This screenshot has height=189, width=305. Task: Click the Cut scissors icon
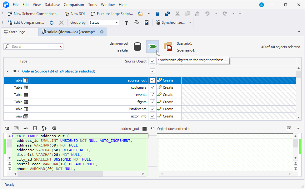point(177,14)
